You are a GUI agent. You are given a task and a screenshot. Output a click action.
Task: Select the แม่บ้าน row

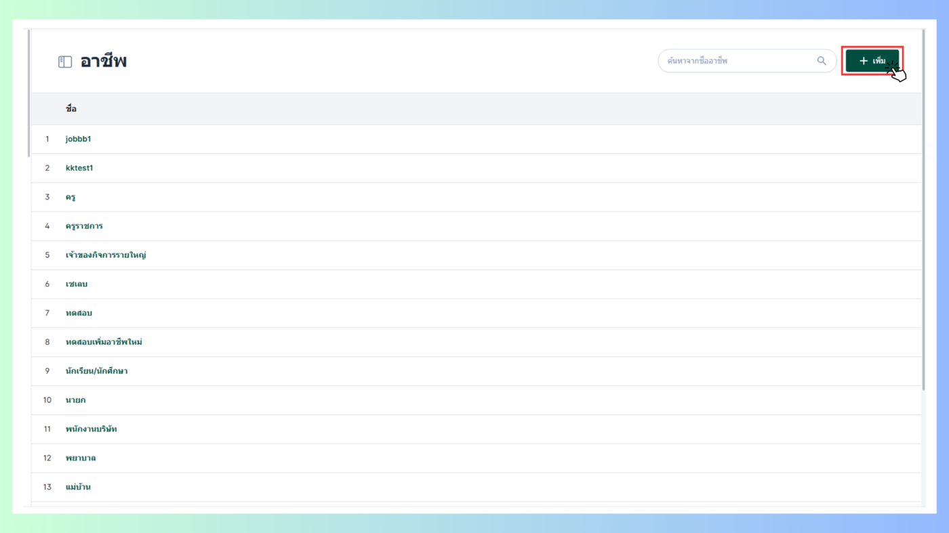click(x=477, y=488)
